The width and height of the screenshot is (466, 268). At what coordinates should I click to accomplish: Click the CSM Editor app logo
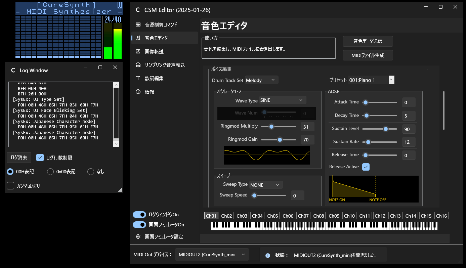pyautogui.click(x=137, y=10)
